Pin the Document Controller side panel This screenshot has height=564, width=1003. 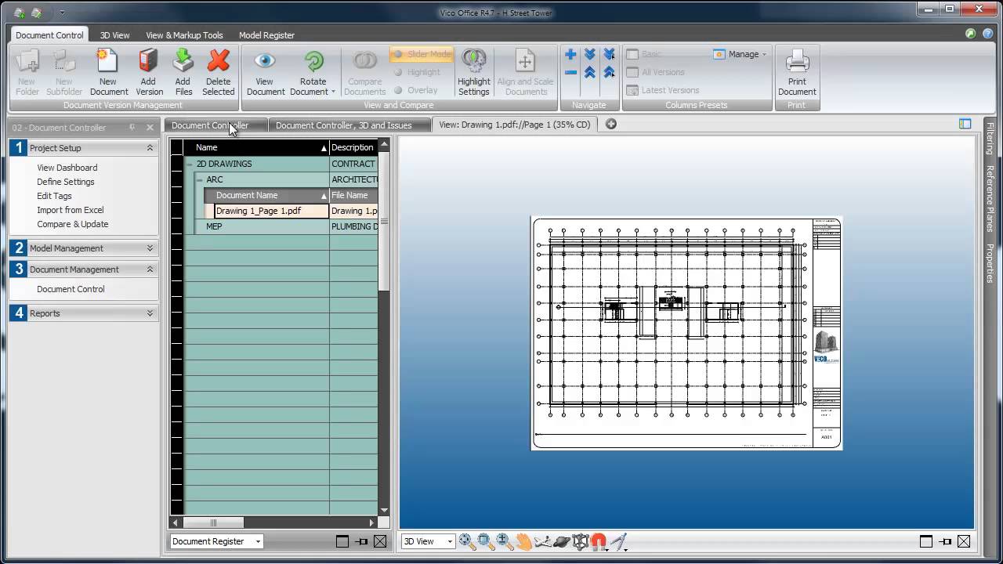pos(132,128)
